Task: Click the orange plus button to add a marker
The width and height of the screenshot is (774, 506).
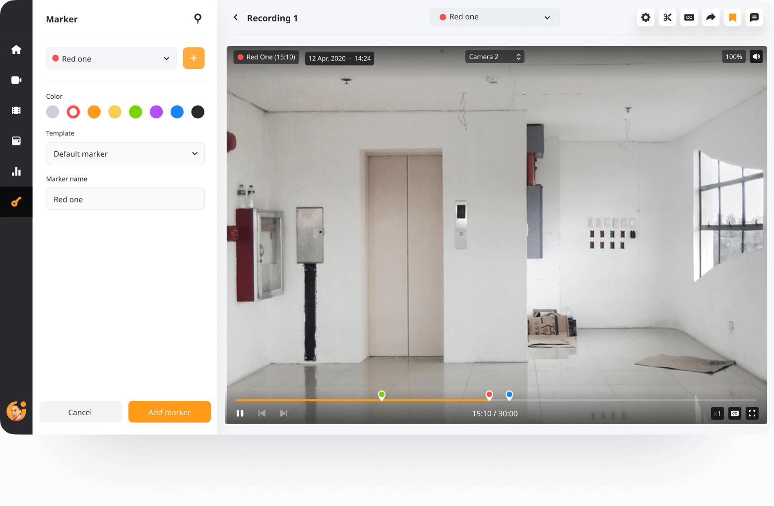Action: 194,58
